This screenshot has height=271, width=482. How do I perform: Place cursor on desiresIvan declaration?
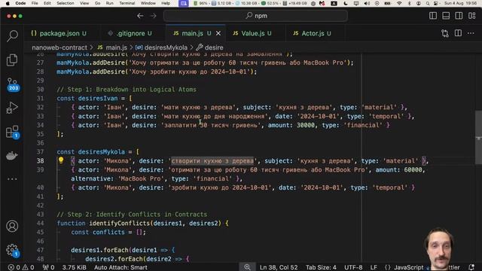tap(98, 99)
